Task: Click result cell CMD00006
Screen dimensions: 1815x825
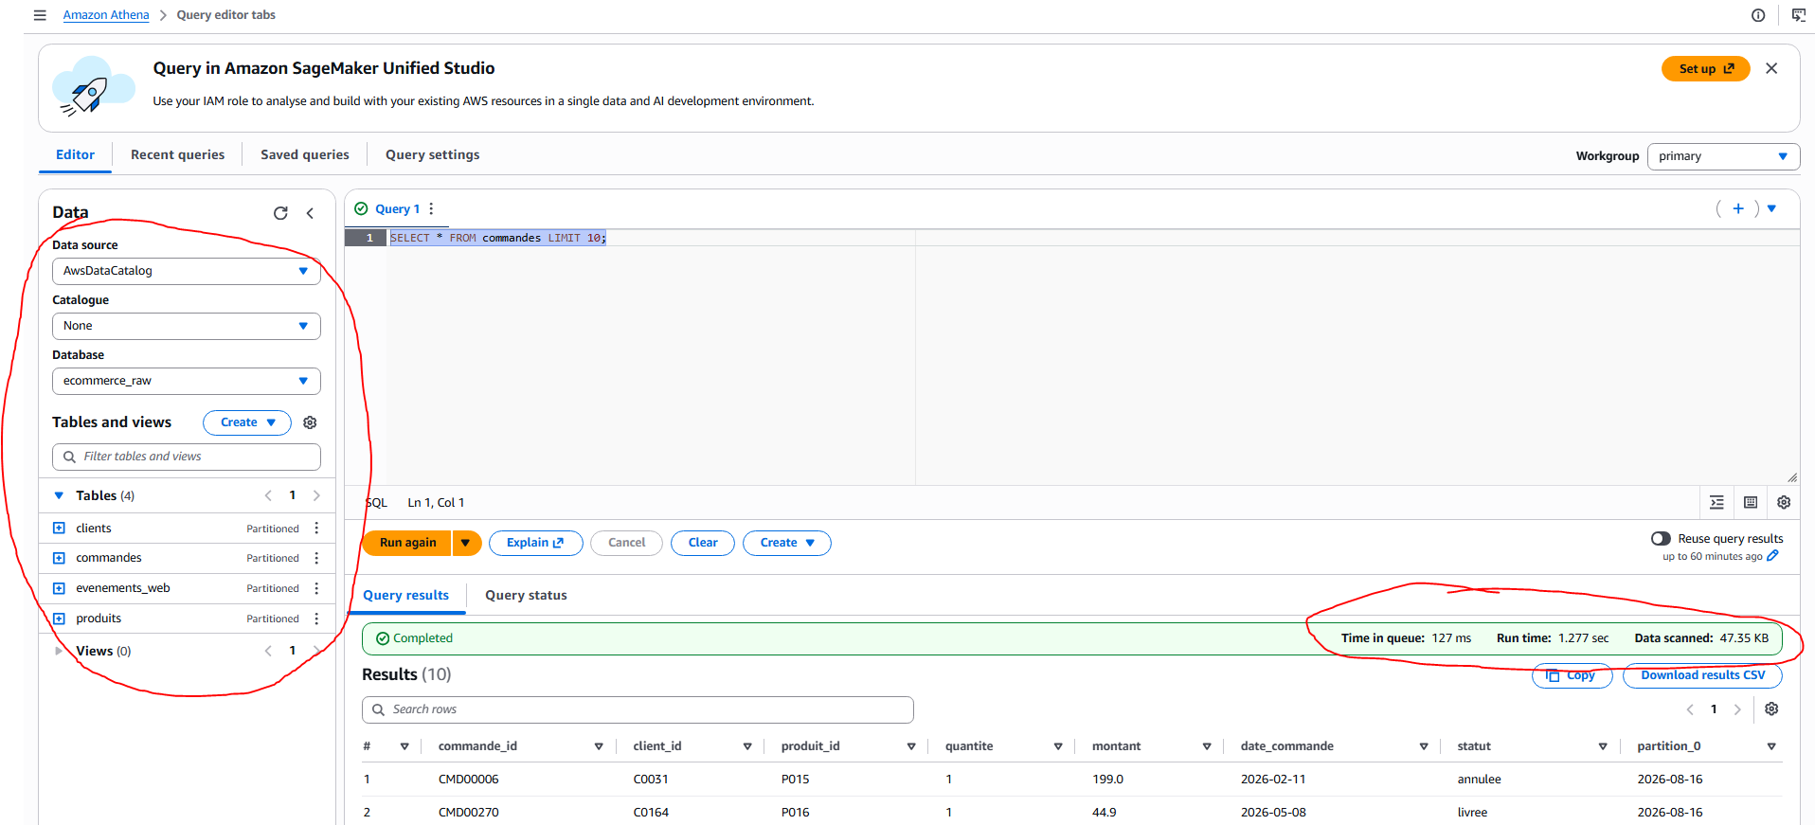Action: pyautogui.click(x=468, y=780)
